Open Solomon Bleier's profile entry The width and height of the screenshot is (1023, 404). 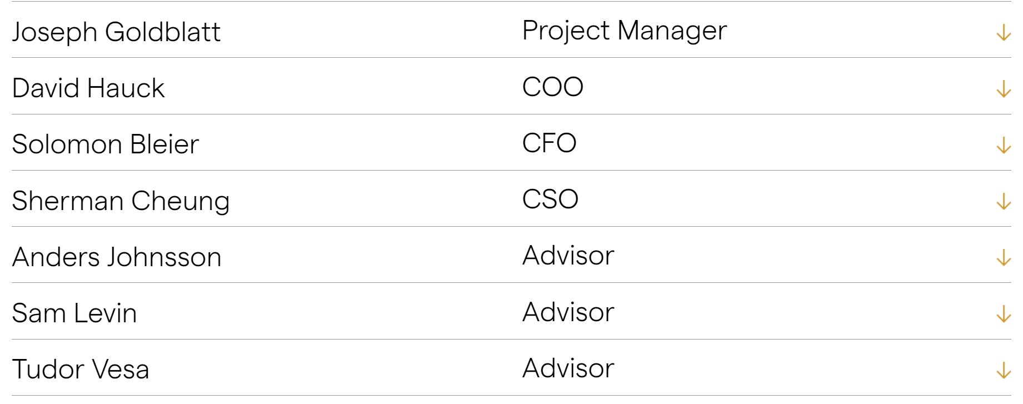click(x=106, y=144)
